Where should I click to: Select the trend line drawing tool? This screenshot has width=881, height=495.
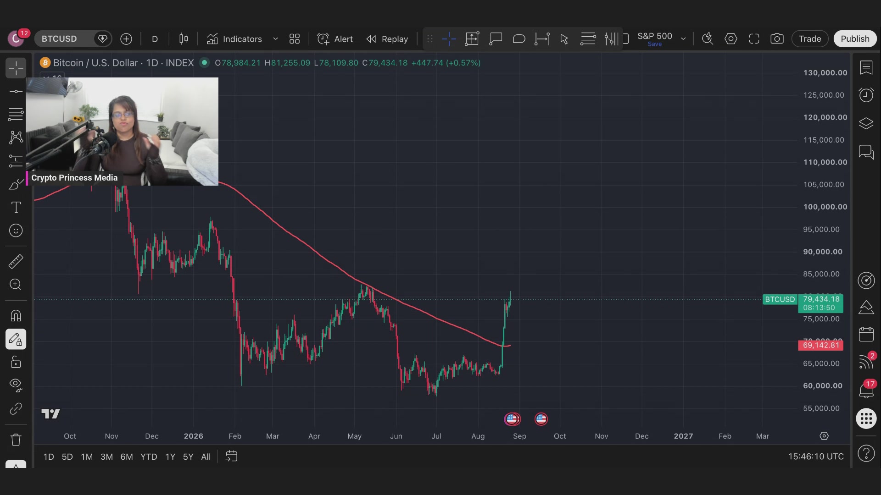[16, 92]
